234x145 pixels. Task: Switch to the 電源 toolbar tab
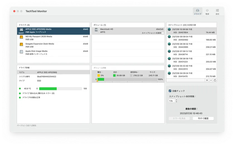[207, 12]
